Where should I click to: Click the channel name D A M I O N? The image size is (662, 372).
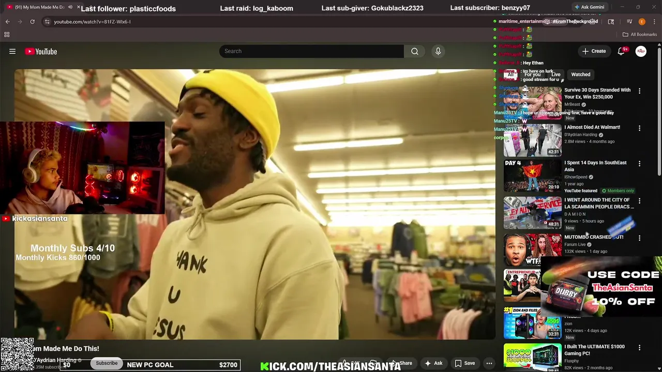(575, 214)
